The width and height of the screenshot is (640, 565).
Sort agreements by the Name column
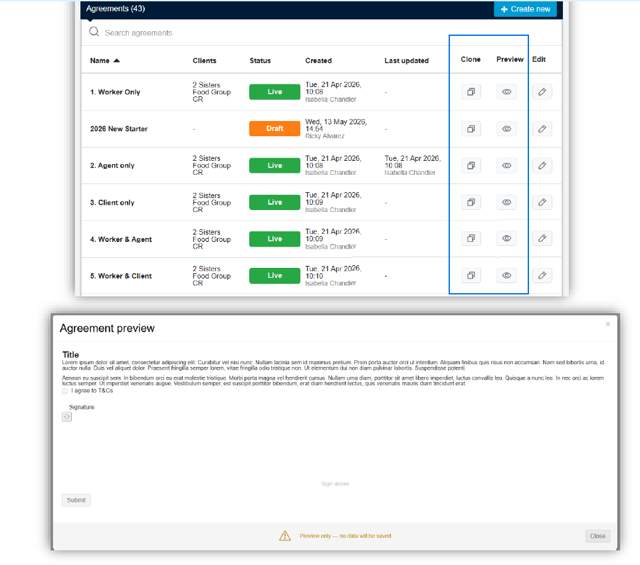[105, 60]
